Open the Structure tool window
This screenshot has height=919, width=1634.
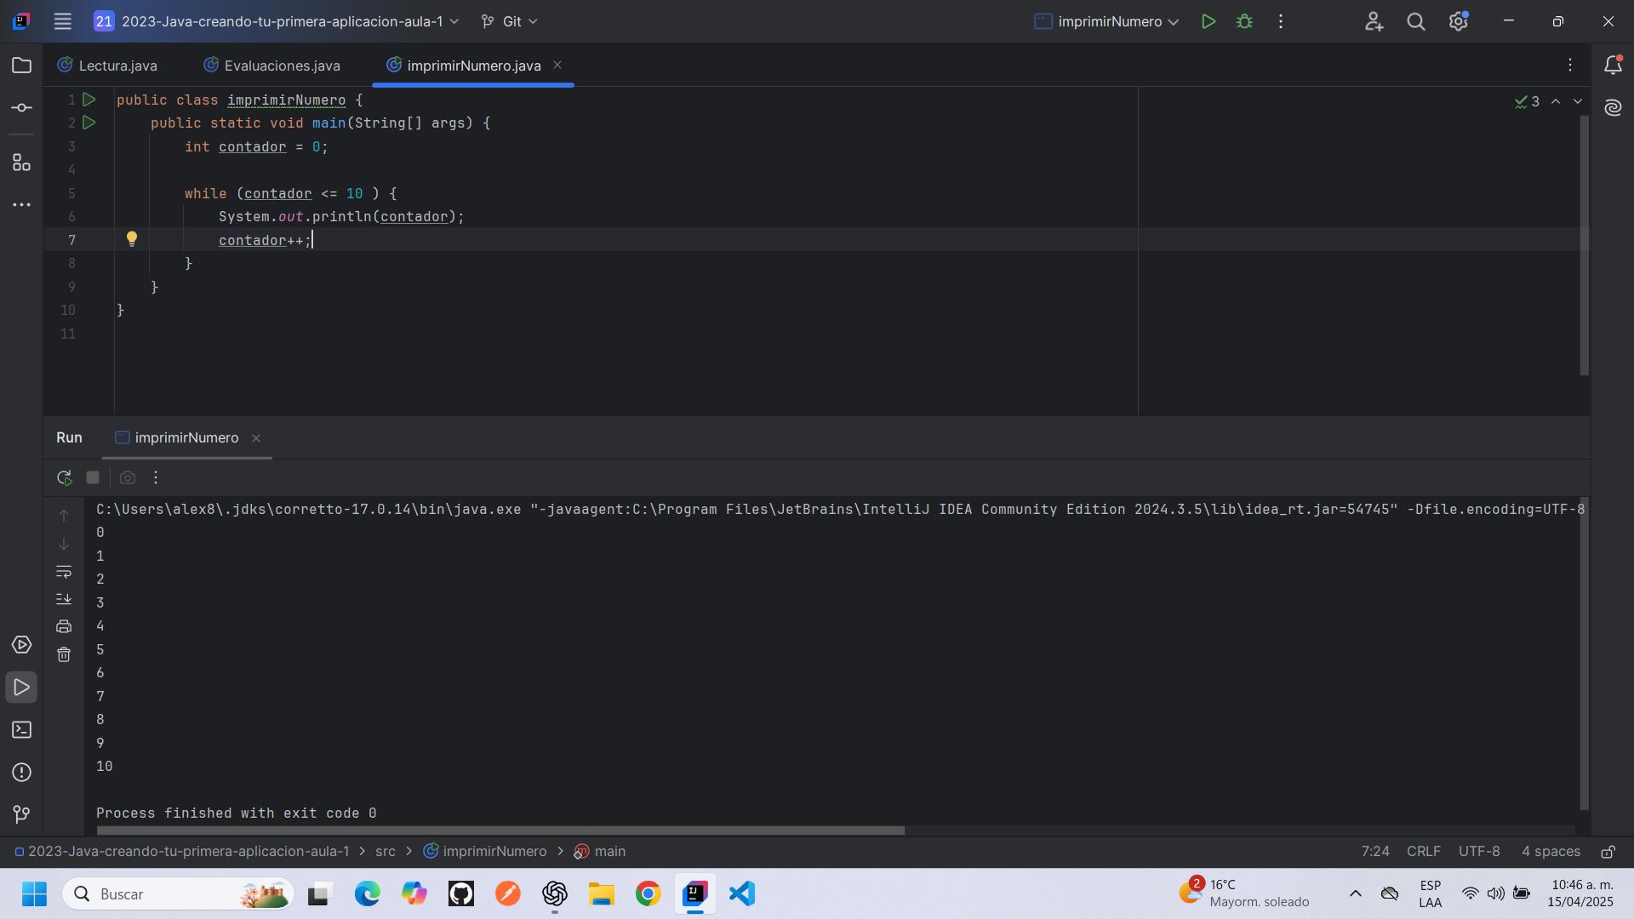point(21,162)
